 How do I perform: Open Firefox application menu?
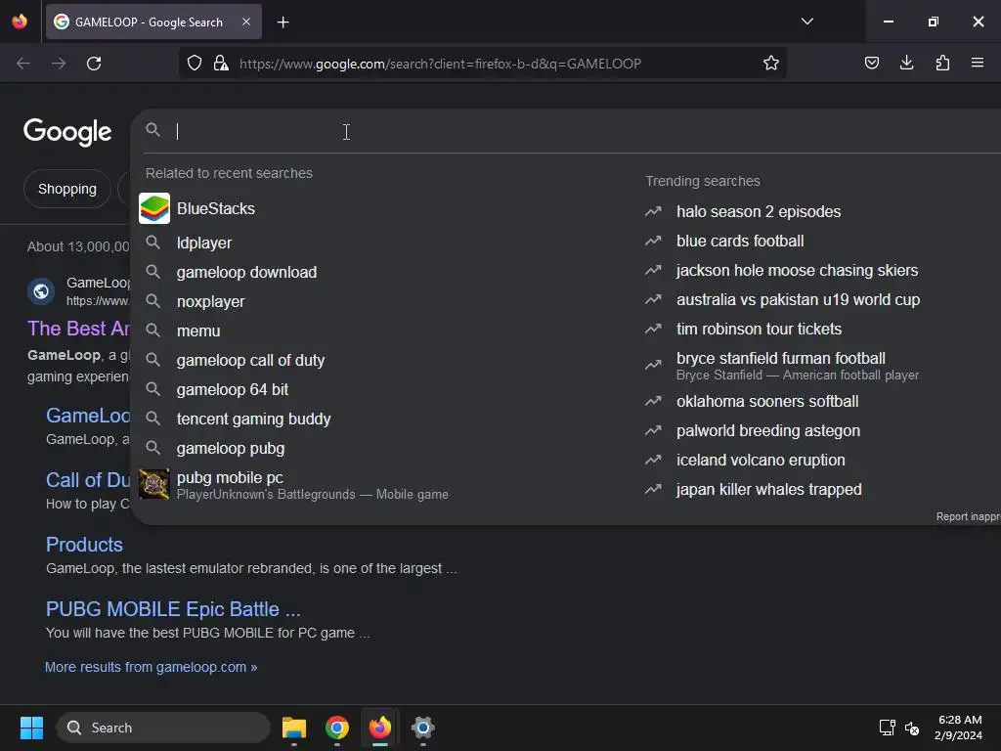point(977,63)
